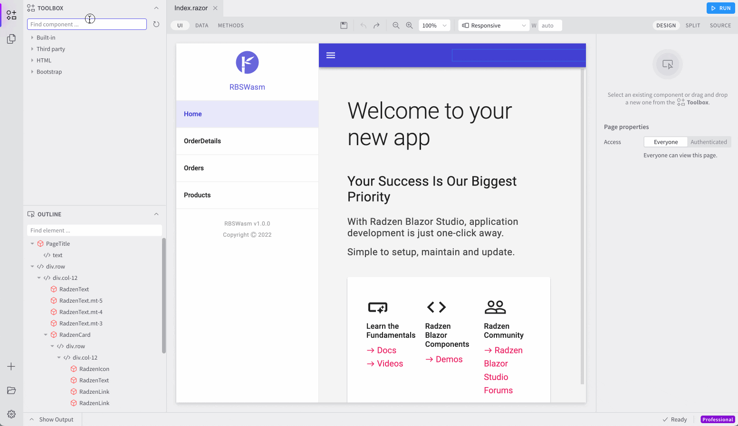Collapse the Outline panel chevron
This screenshot has width=738, height=426.
(156, 214)
